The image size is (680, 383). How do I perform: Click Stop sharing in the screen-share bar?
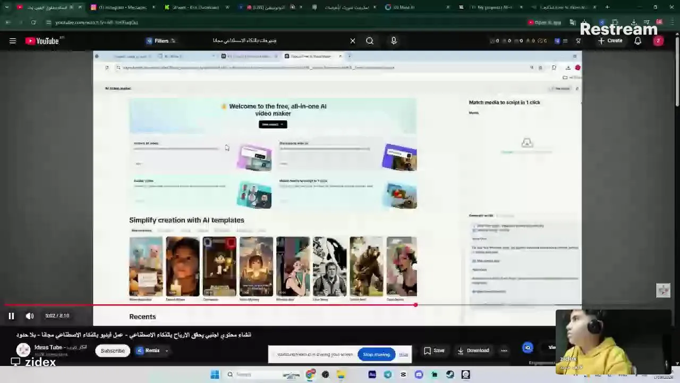tap(376, 355)
